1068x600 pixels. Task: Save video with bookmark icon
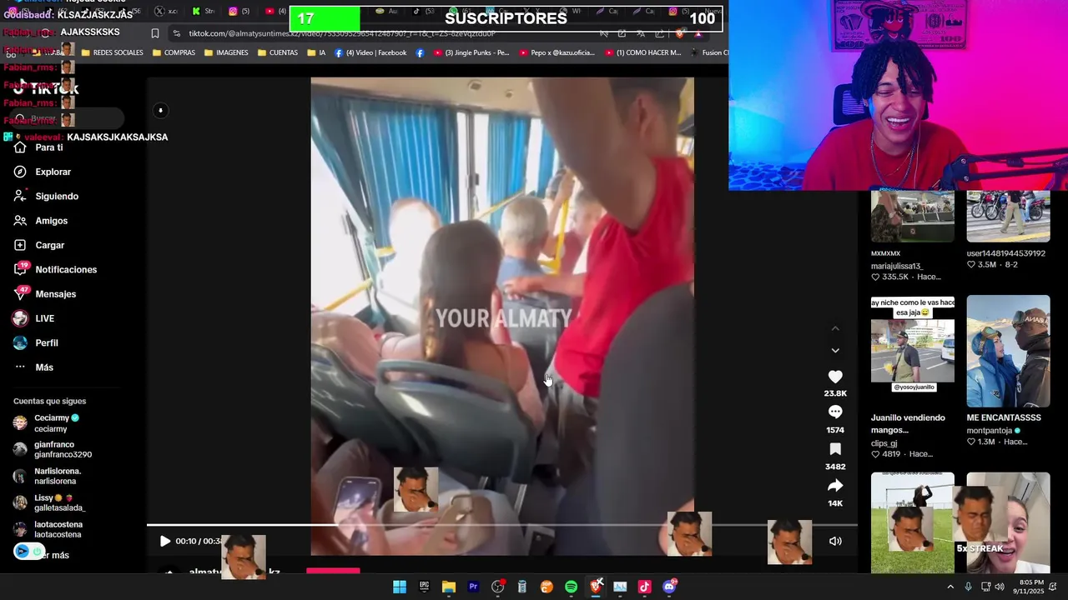coord(835,449)
